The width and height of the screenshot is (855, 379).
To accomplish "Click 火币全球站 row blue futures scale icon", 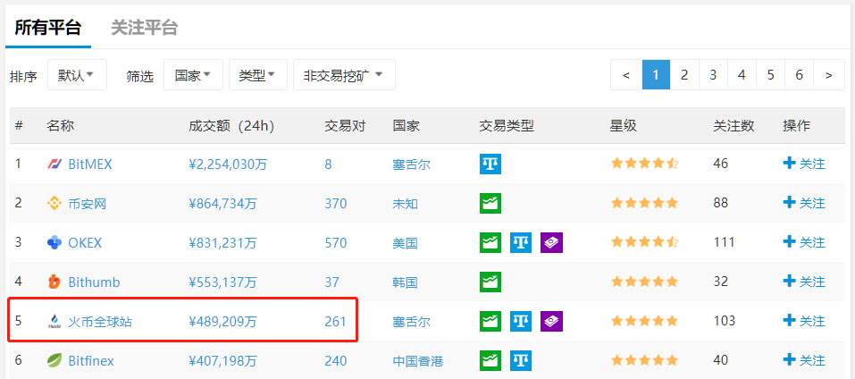I will 521,321.
